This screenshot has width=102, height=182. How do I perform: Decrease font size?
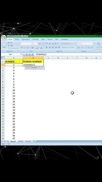coord(43,44)
